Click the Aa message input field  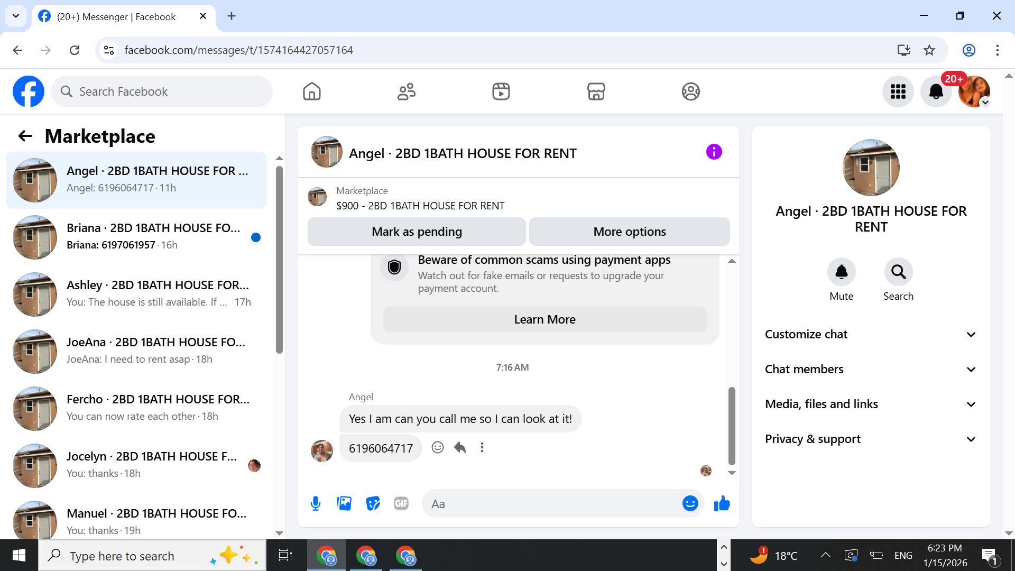coord(552,503)
